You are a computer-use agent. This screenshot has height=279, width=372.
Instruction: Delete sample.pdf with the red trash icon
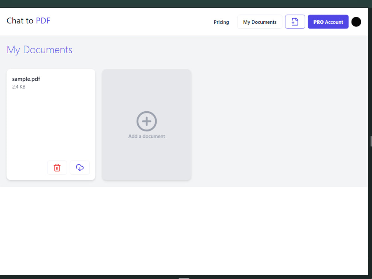(x=57, y=167)
